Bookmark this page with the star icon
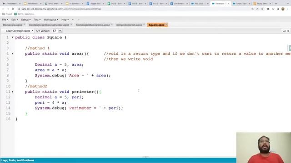The height and width of the screenshot is (163, 291). pos(262,9)
